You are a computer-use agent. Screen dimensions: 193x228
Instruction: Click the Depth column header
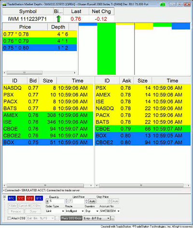tap(58, 27)
